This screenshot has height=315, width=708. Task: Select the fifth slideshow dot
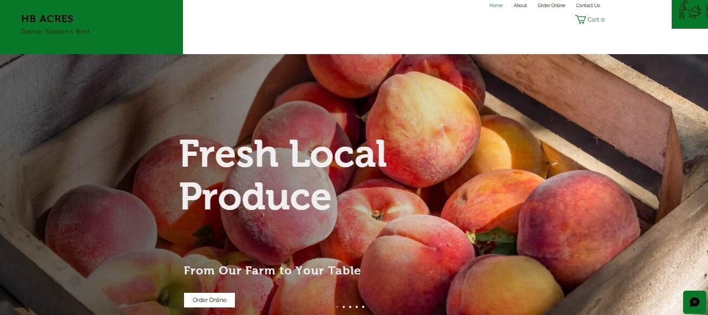[363, 307]
